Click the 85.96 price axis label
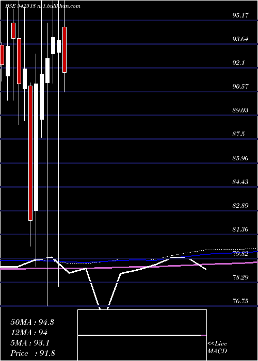The height and width of the screenshot is (361, 258). 241,158
